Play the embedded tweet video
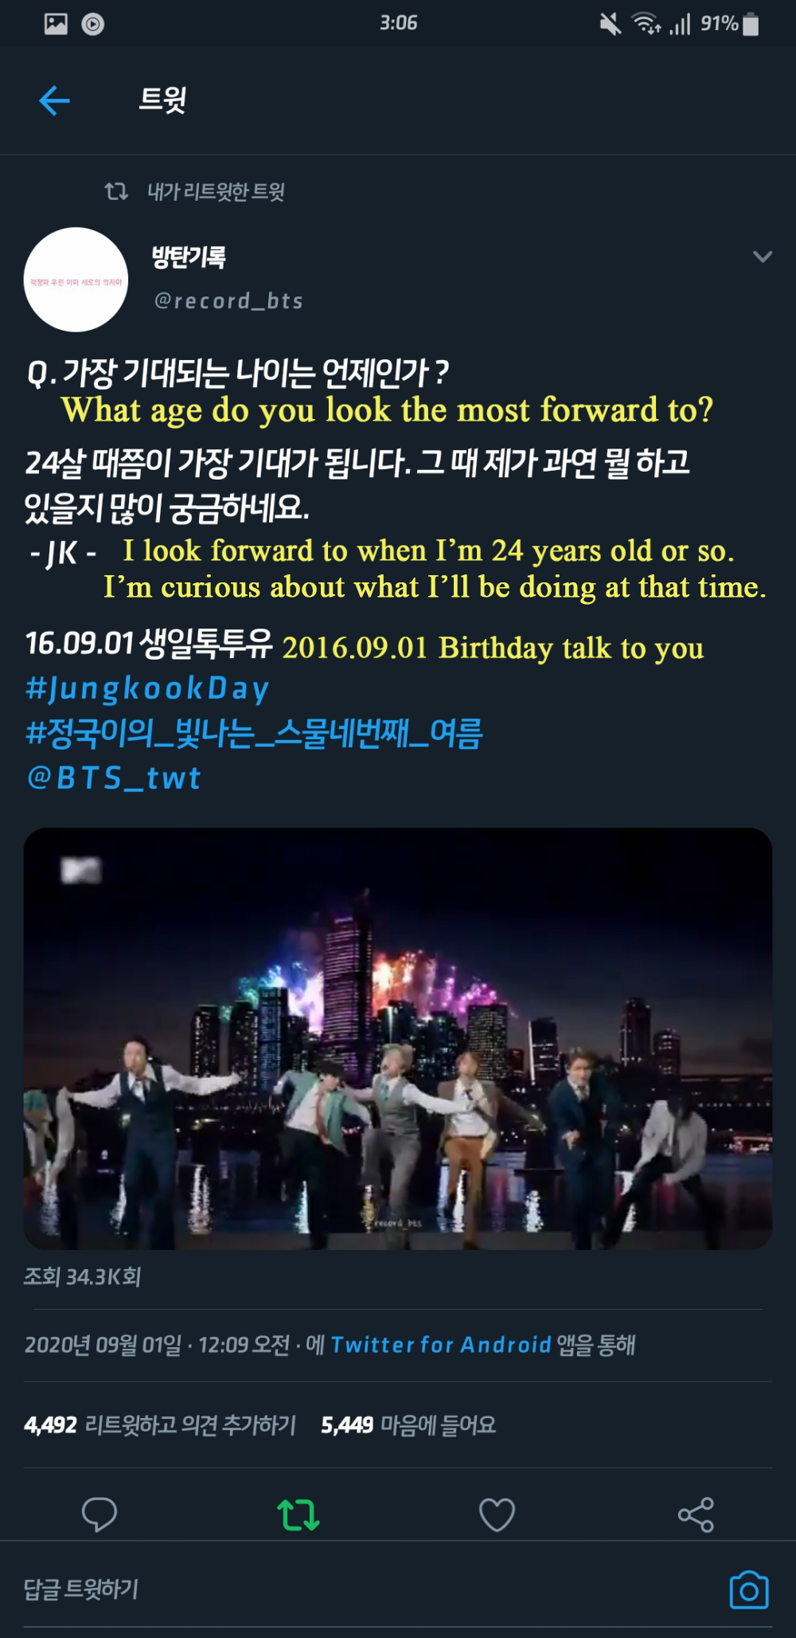796x1638 pixels. click(398, 1038)
